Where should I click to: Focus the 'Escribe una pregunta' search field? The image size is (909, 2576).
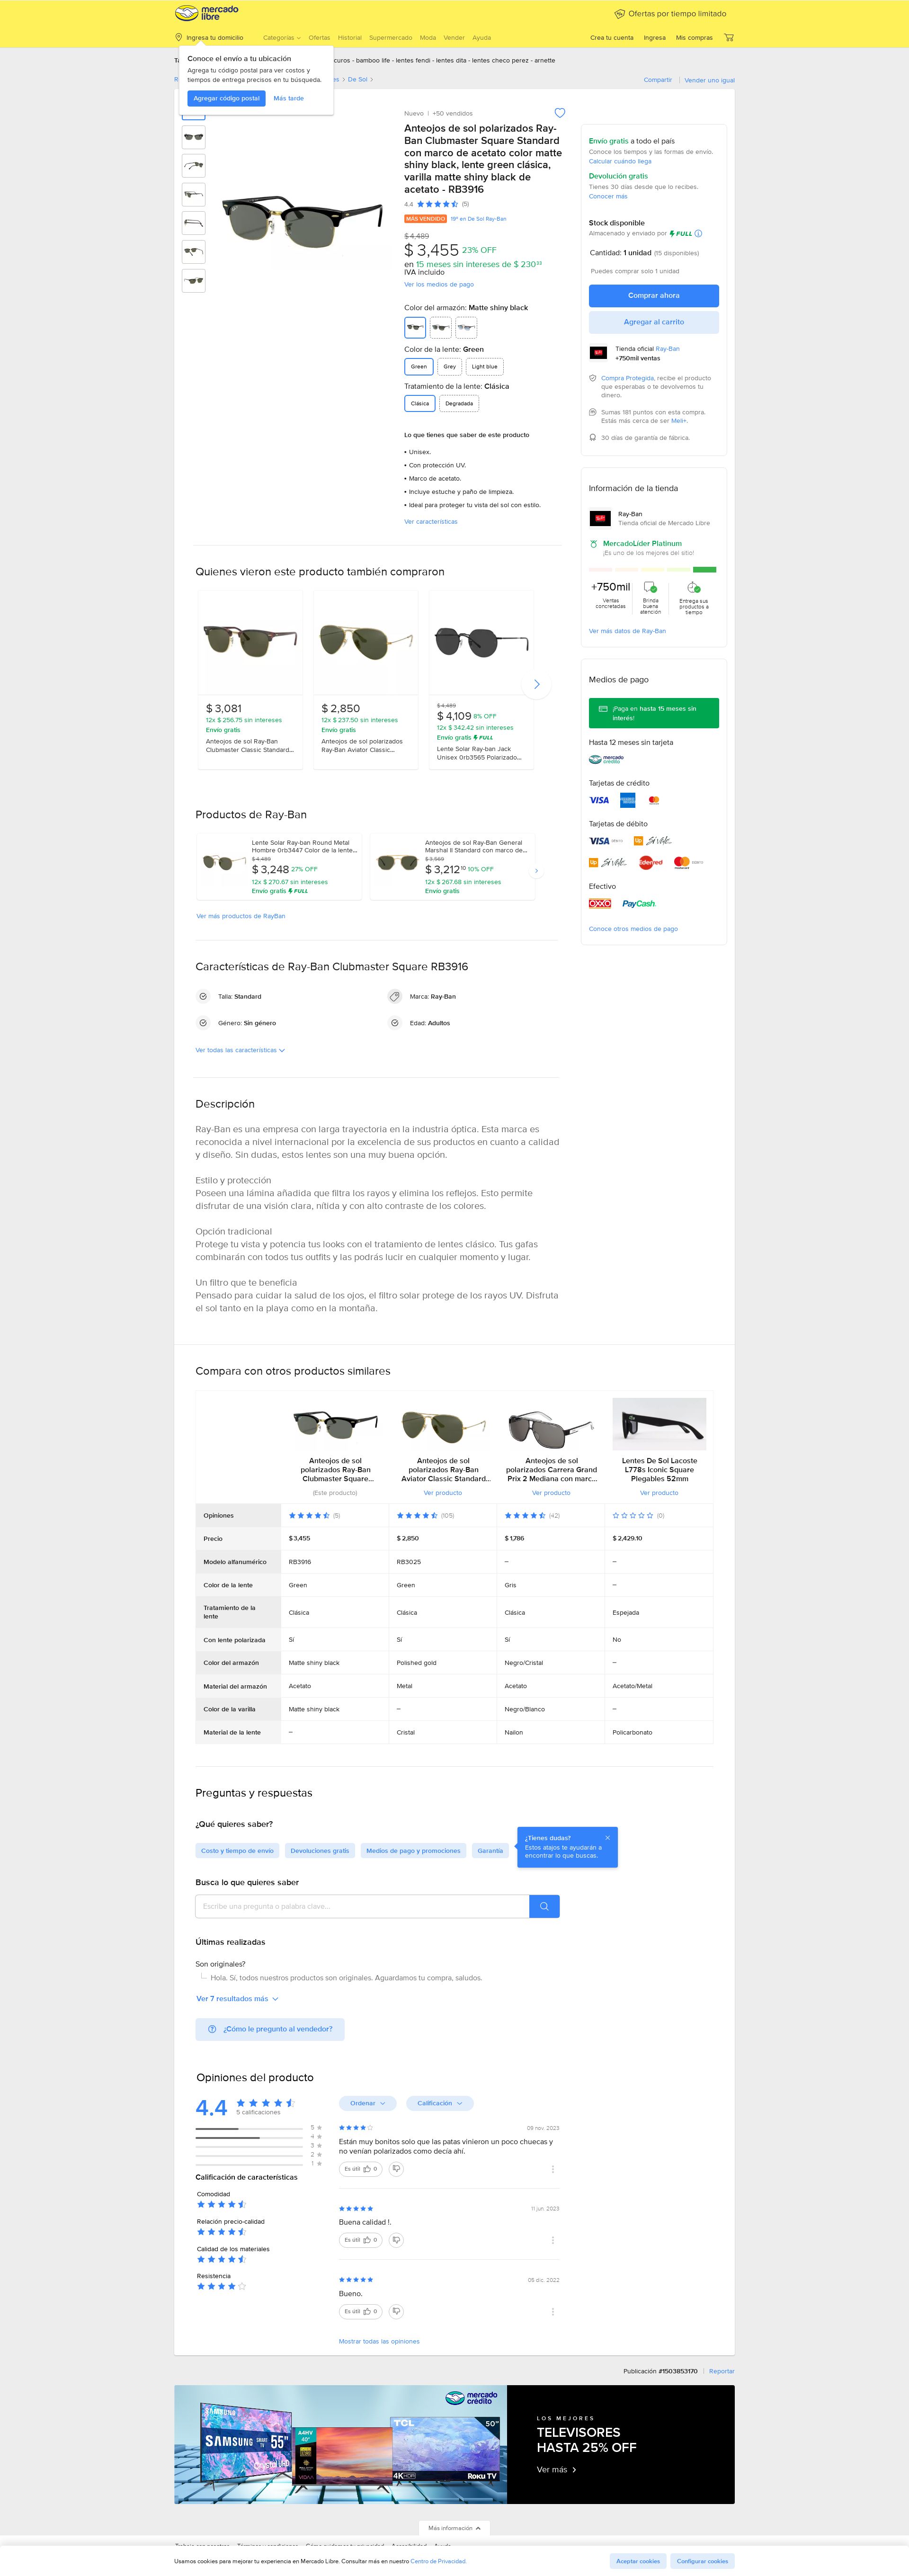tap(362, 1906)
